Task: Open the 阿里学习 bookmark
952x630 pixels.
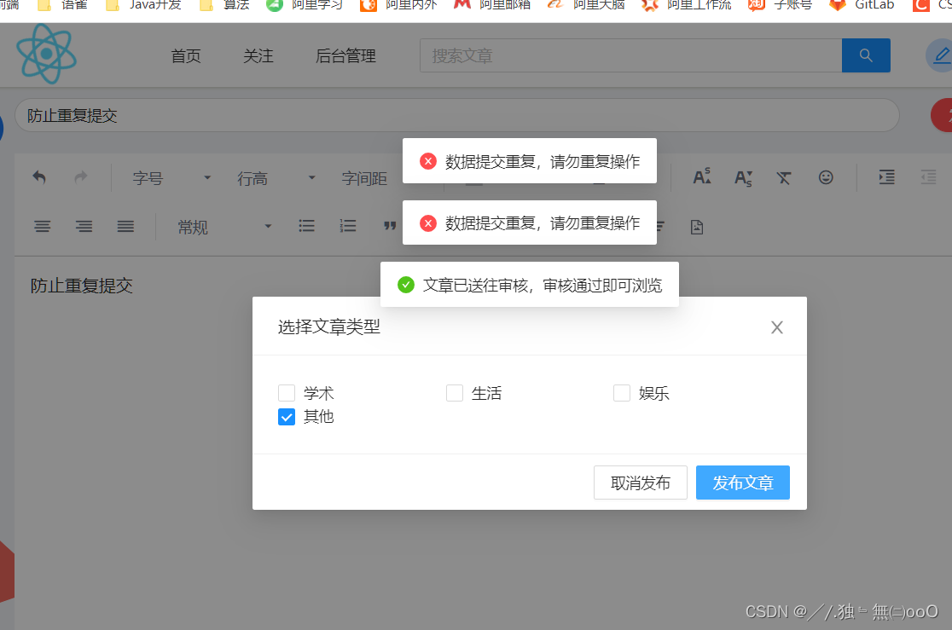Action: (305, 5)
